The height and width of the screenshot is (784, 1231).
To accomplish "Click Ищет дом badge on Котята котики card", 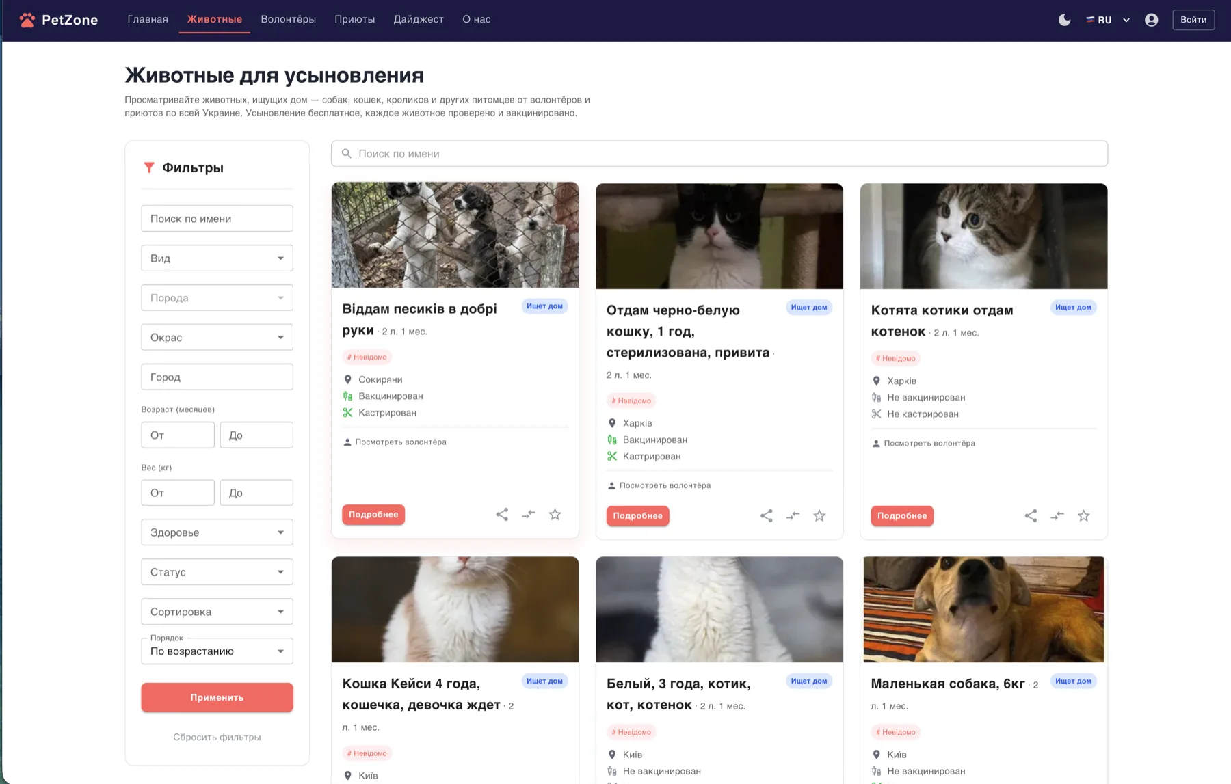I will [1073, 308].
